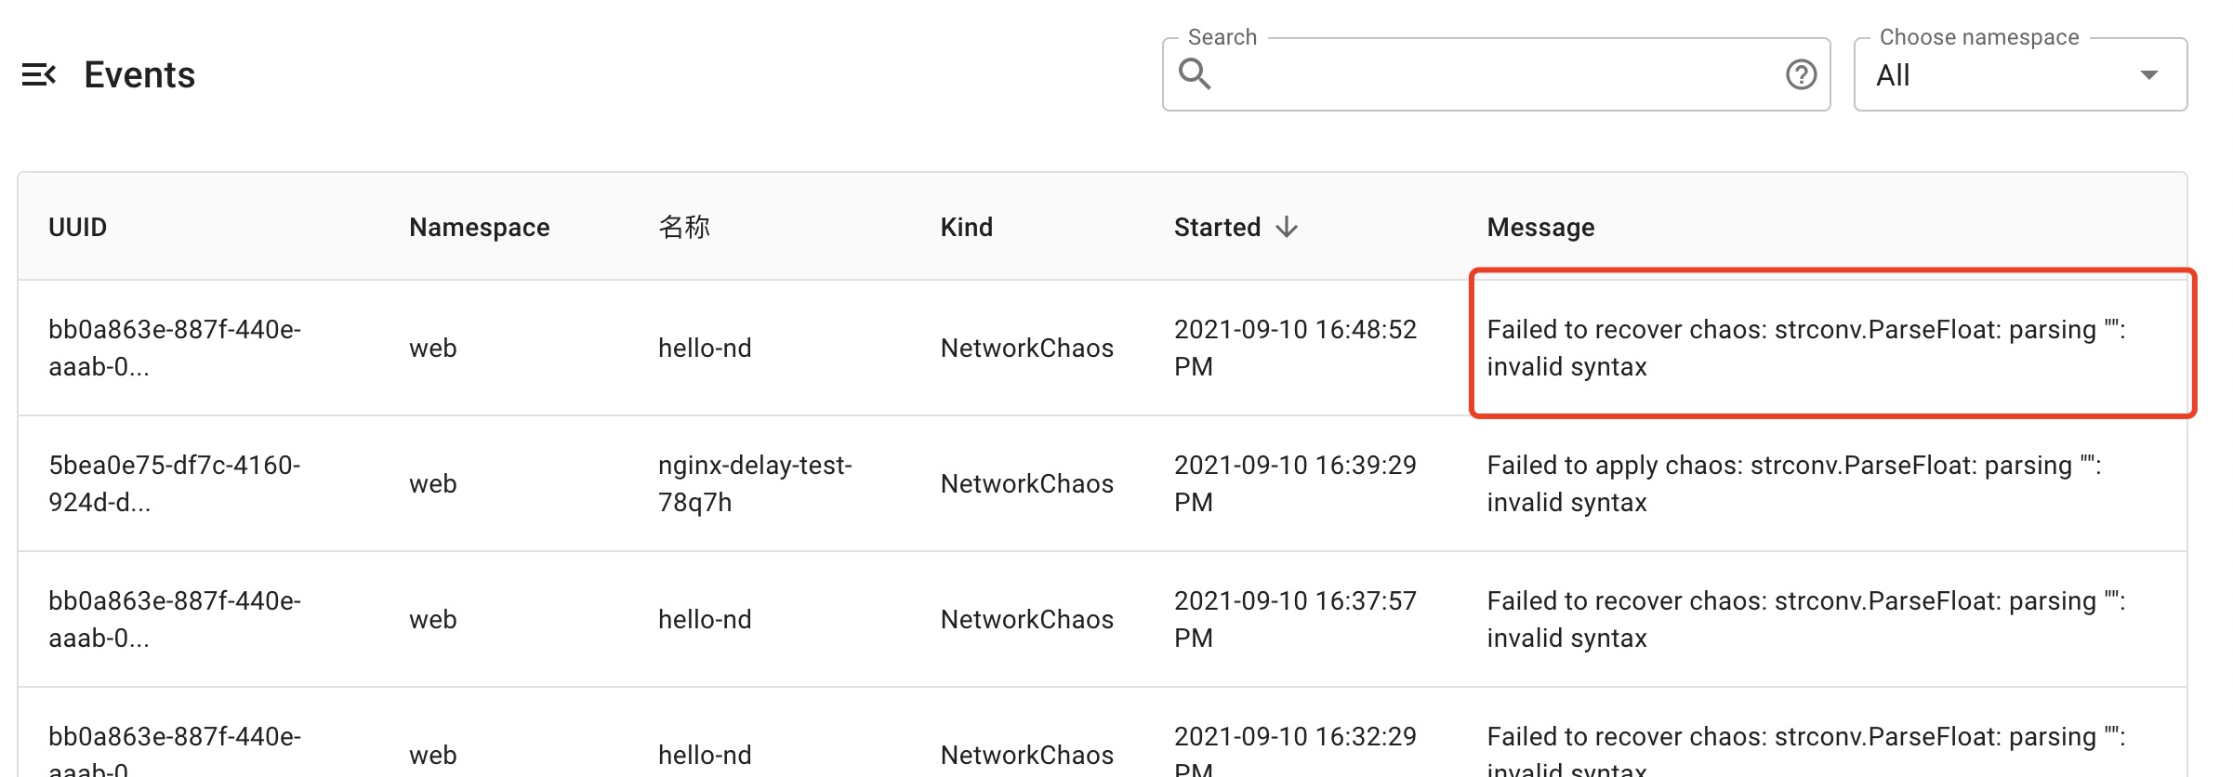Click the magnifier icon in the Search field
The image size is (2233, 777).
(1196, 72)
